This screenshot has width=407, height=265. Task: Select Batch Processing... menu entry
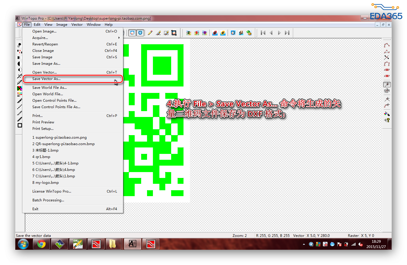[73, 200]
